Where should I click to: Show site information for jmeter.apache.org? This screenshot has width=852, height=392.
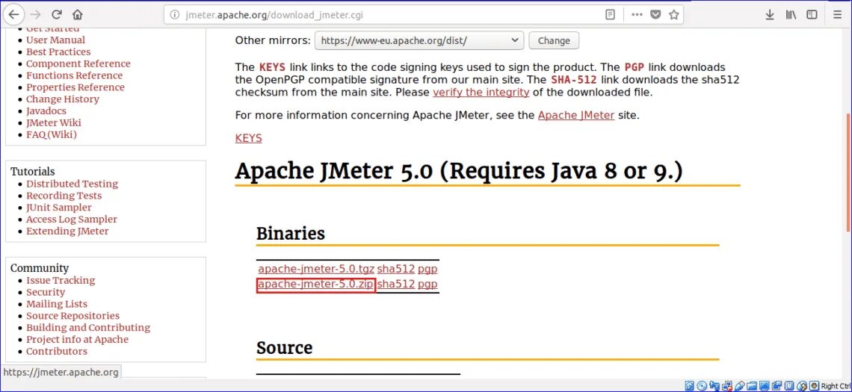point(174,15)
